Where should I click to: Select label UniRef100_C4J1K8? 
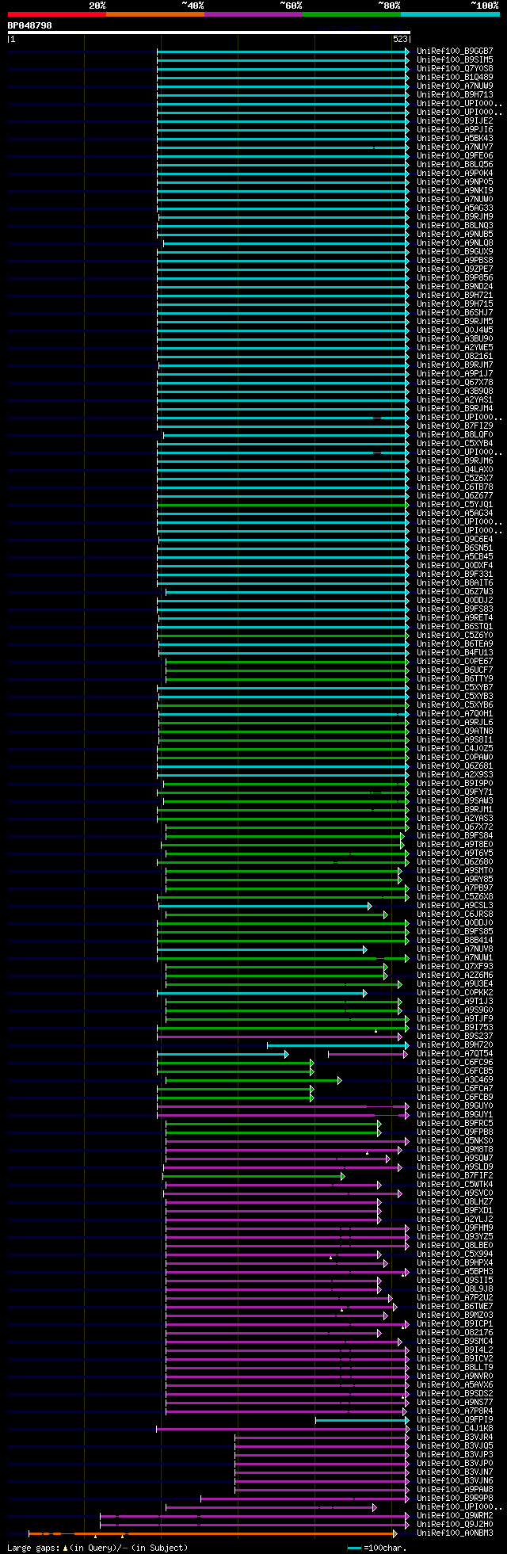455,1428
